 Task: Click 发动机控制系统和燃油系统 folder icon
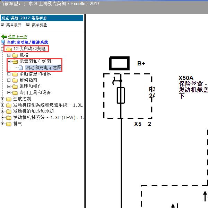click(x=9, y=105)
